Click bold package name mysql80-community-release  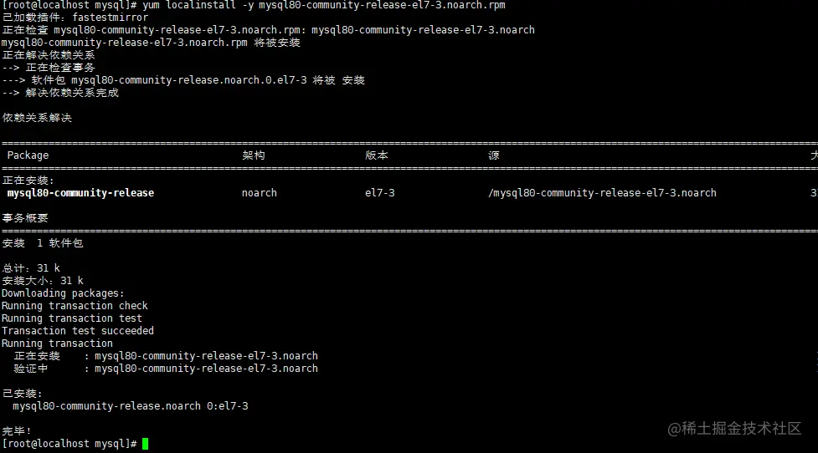point(80,193)
